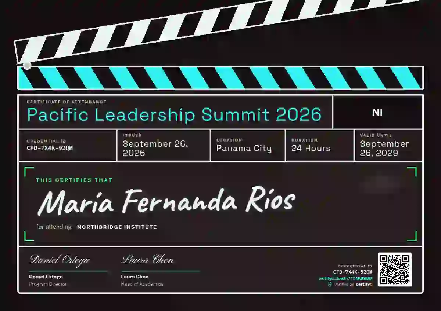Click the printed name Laura Chen

(x=135, y=277)
